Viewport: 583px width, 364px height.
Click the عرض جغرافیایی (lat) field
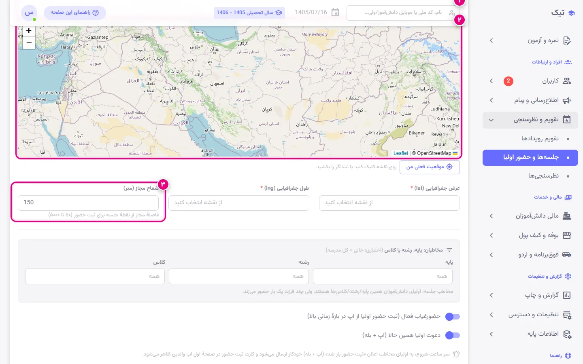coord(389,203)
